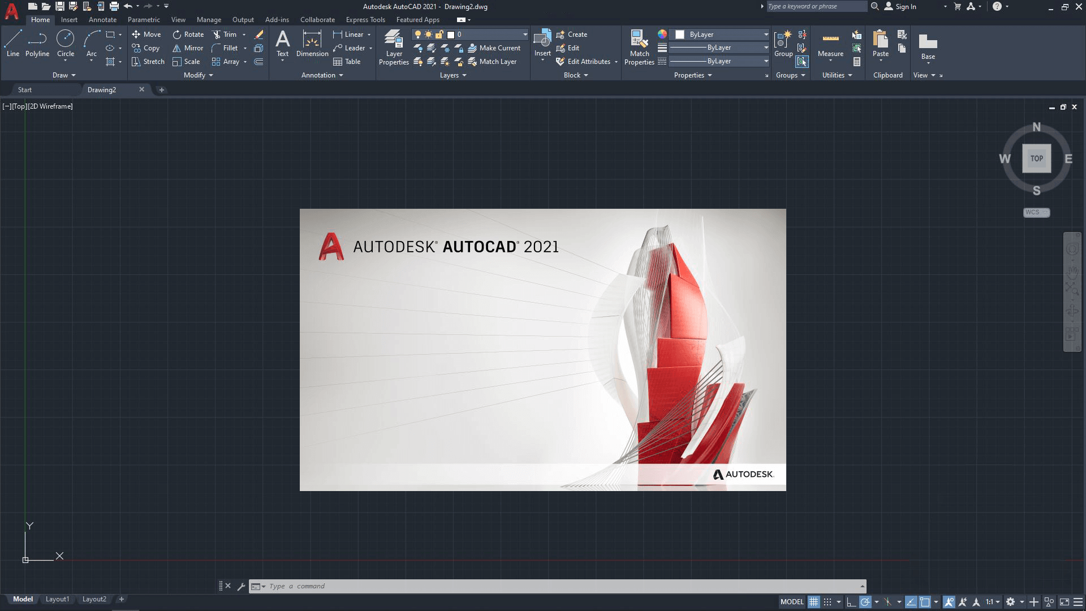Open Quick Calculator in Utilities
This screenshot has width=1086, height=611.
click(x=857, y=62)
